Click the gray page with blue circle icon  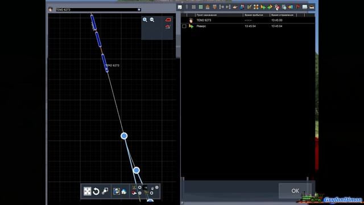click(284, 7)
